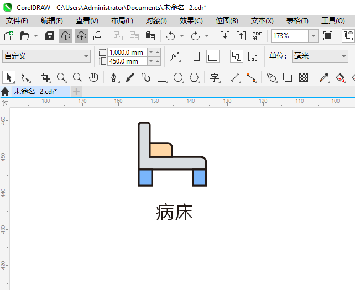Open the 毫米 units dropdown
The height and width of the screenshot is (290, 355).
(x=320, y=56)
